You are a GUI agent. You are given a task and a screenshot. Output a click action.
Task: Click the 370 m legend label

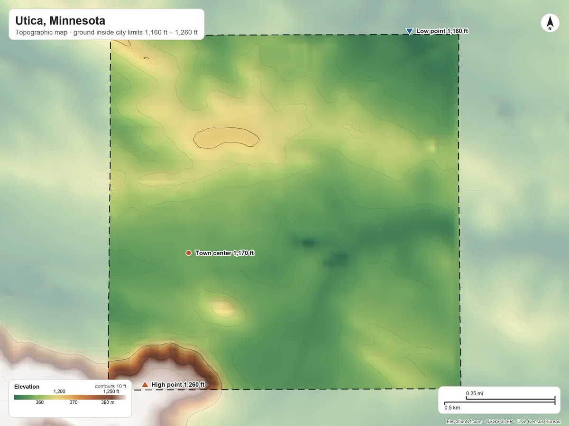pos(73,403)
